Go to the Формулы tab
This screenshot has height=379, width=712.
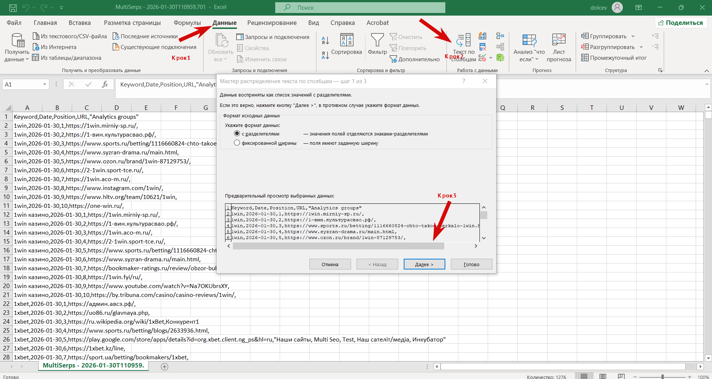pos(187,23)
